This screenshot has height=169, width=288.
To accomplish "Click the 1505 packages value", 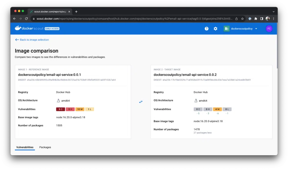I will pos(59,125).
